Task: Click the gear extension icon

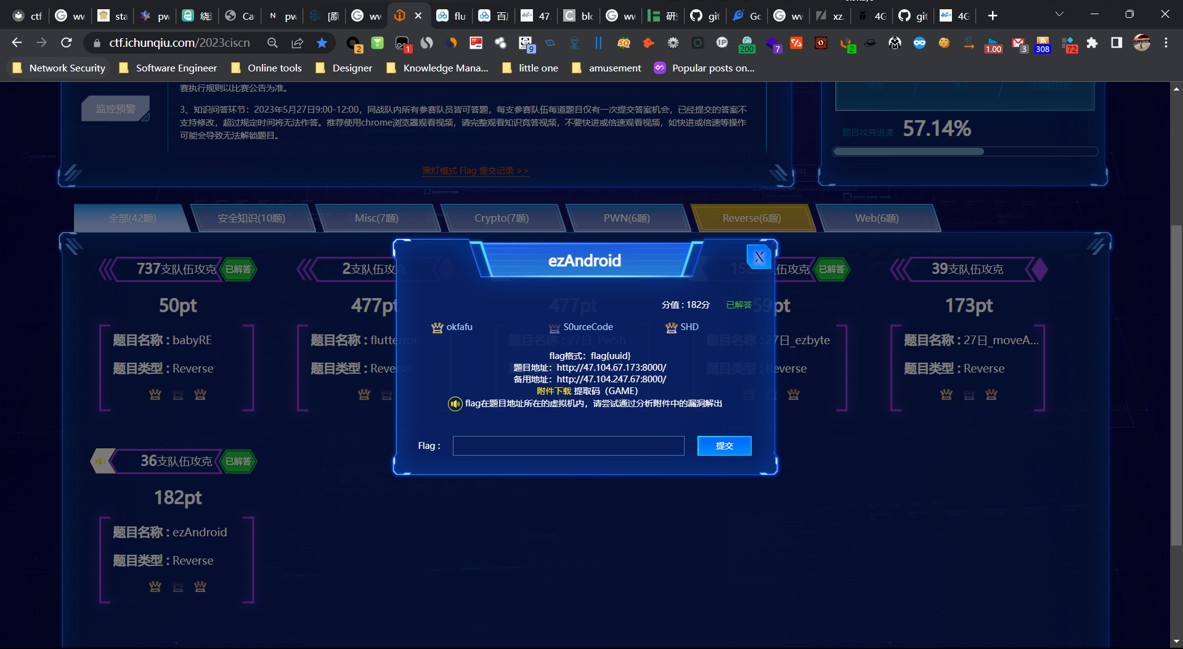Action: tap(673, 42)
